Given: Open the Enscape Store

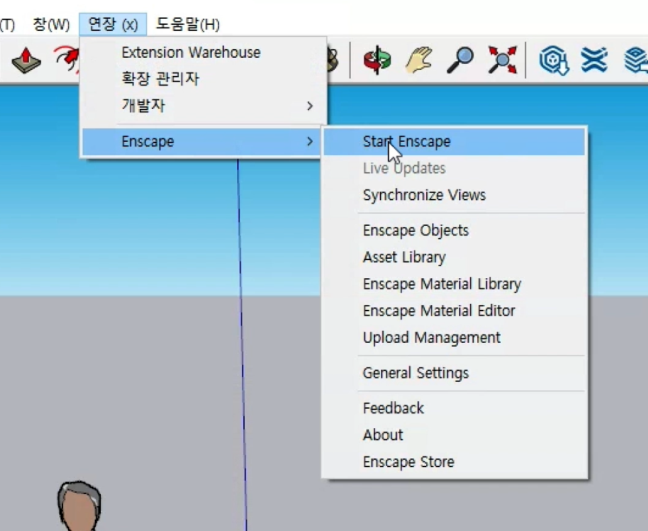Looking at the screenshot, I should pyautogui.click(x=454, y=462).
